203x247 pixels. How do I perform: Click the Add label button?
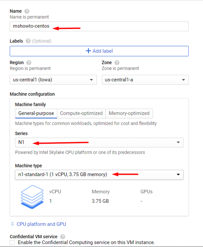(x=99, y=51)
